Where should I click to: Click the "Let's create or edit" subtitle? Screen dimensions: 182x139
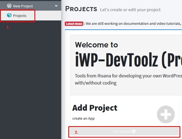pos(130,10)
